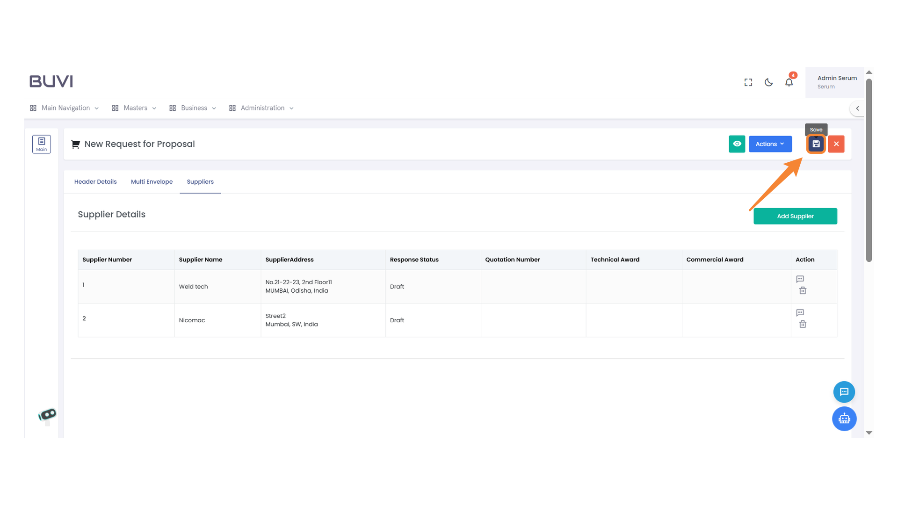Toggle dark mode moon icon

coord(768,82)
